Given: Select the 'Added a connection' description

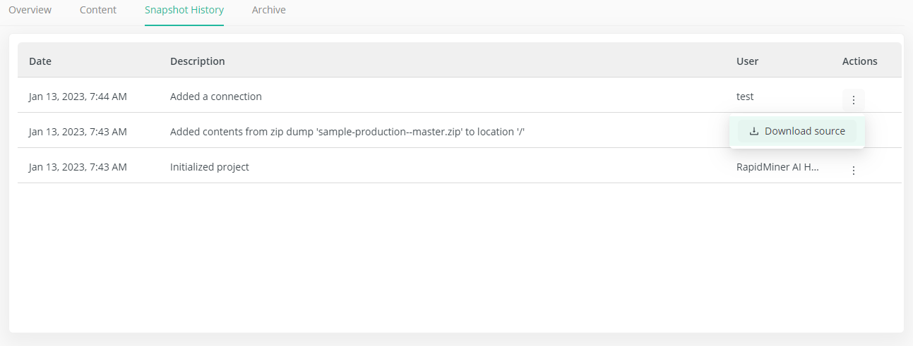Looking at the screenshot, I should pyautogui.click(x=216, y=97).
